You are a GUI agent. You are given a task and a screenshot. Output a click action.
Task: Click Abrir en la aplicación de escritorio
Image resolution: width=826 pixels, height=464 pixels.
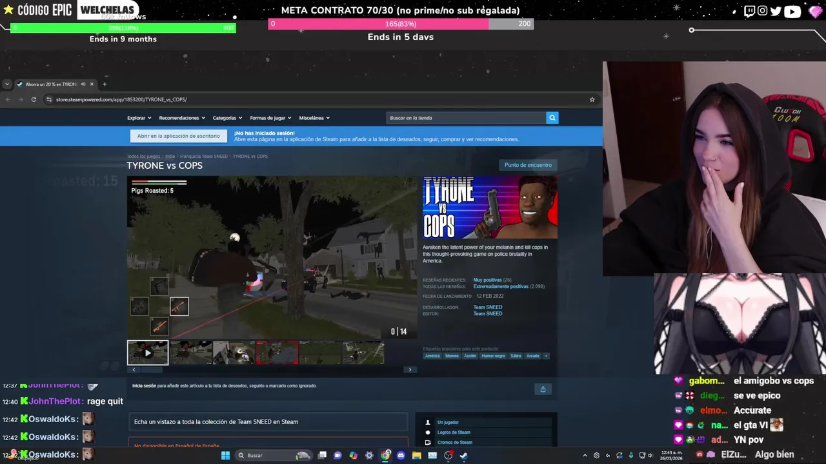point(179,136)
